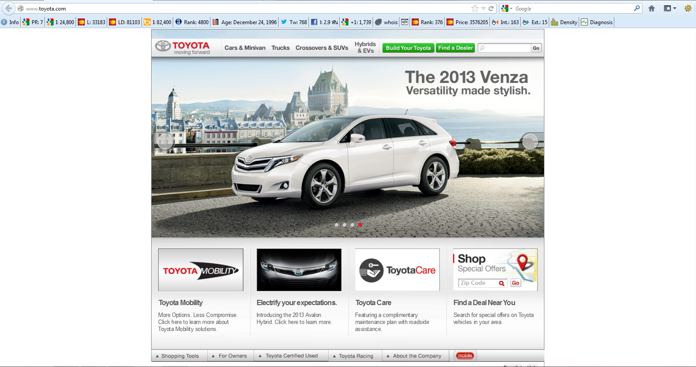The width and height of the screenshot is (696, 367).
Task: Open the URL history dropdown arrow
Action: [483, 9]
